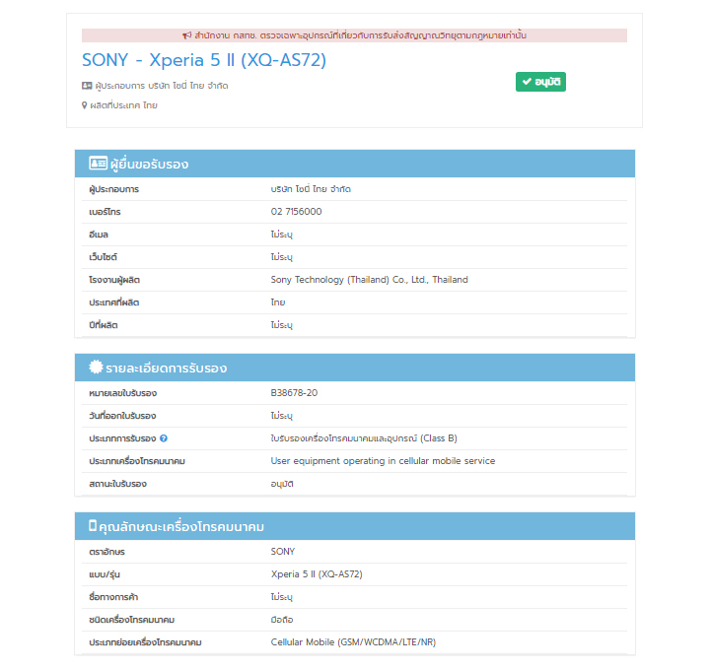Select User equipment operating in cellular mobile service
710x670 pixels.
(383, 461)
